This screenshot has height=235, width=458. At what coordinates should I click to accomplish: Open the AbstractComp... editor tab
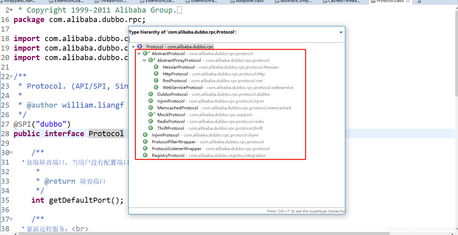click(292, 1)
